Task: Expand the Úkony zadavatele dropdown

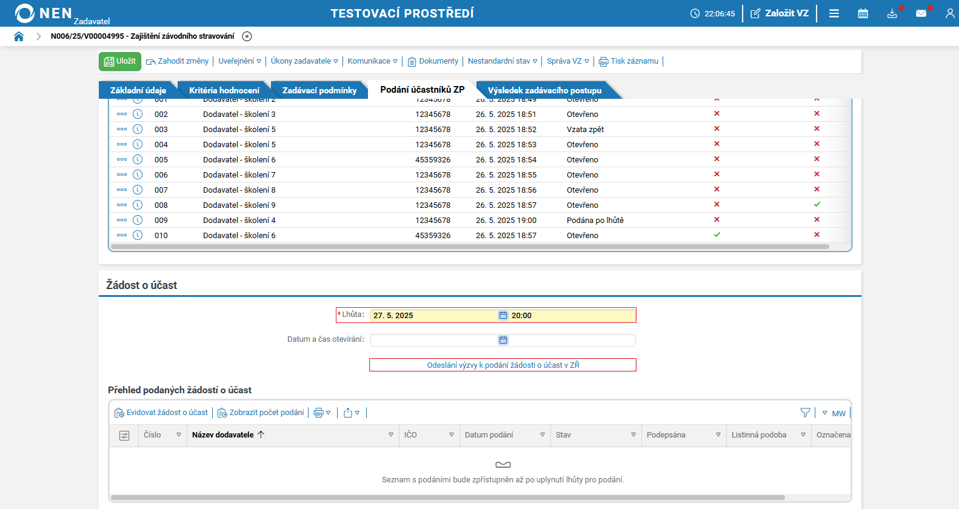Action: [304, 61]
